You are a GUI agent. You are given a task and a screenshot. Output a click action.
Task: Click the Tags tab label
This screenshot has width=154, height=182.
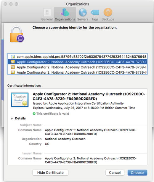(95, 19)
